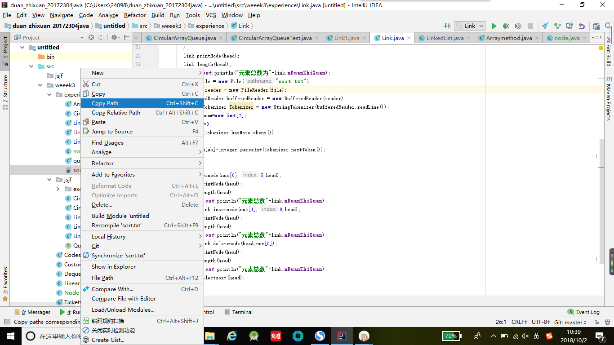This screenshot has width=614, height=345.
Task: Toggle the 2: Favorites tool window
Action: [5, 283]
